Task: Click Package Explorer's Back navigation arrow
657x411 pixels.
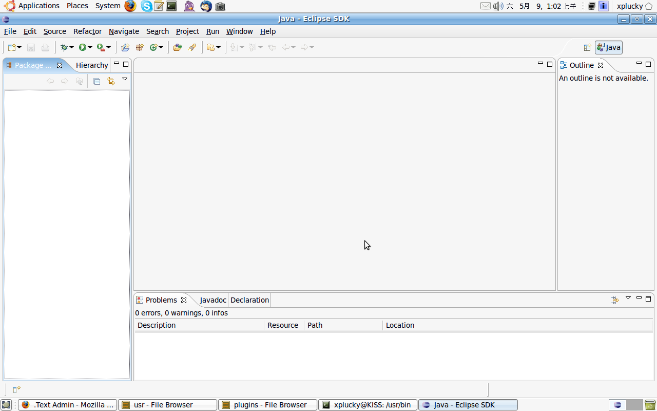Action: (x=50, y=81)
